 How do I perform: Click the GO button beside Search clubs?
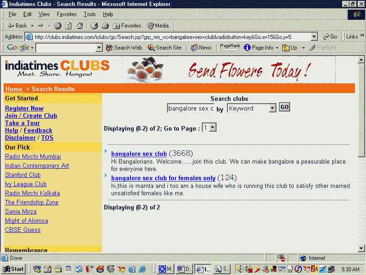pyautogui.click(x=284, y=107)
